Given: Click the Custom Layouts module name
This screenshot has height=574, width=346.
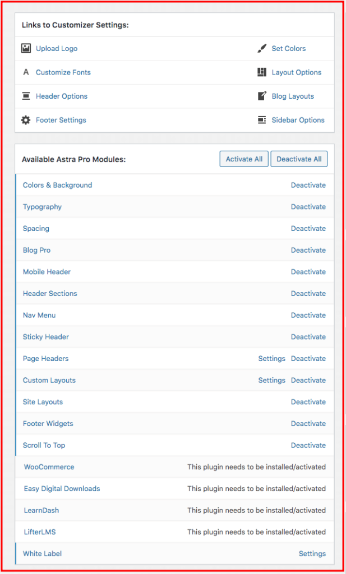Looking at the screenshot, I should pos(49,380).
